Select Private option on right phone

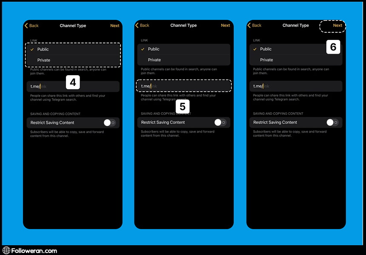tap(267, 60)
